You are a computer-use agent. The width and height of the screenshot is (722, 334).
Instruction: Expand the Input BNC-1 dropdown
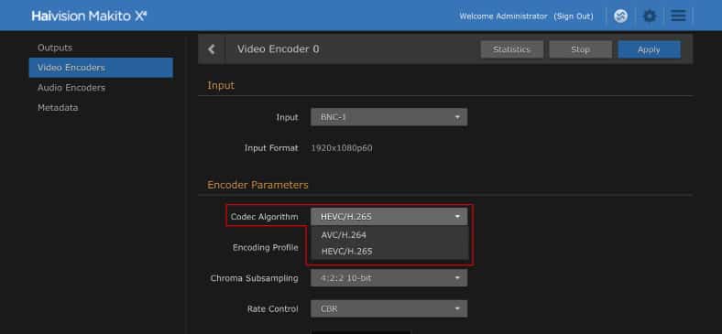tap(388, 117)
